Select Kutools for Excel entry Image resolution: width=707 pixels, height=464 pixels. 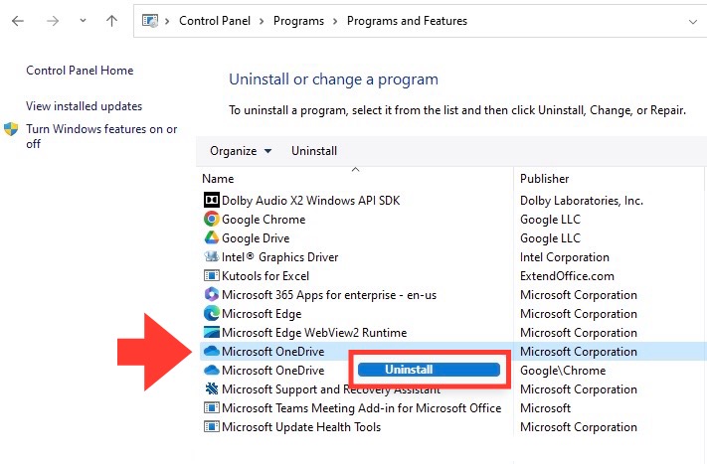265,276
